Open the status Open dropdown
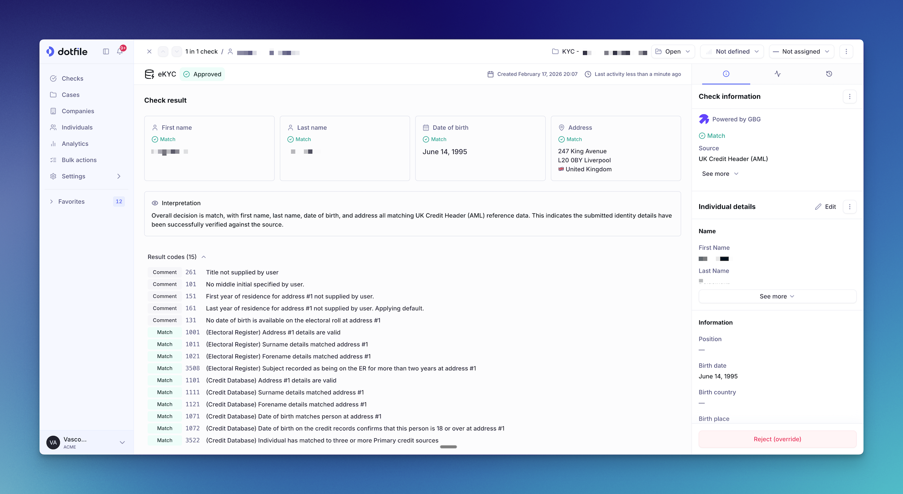This screenshot has height=494, width=903. (672, 52)
